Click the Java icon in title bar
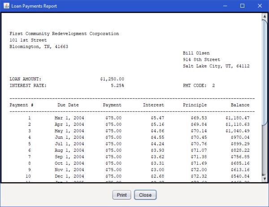Viewport: 269px width, 207px height. 7,6
